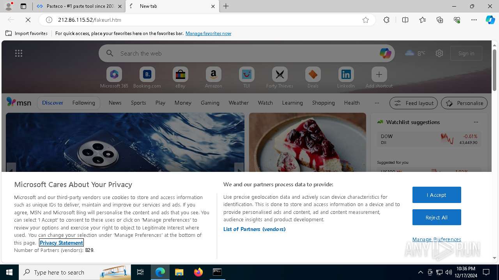Open the Favorites list icon

pyautogui.click(x=423, y=20)
